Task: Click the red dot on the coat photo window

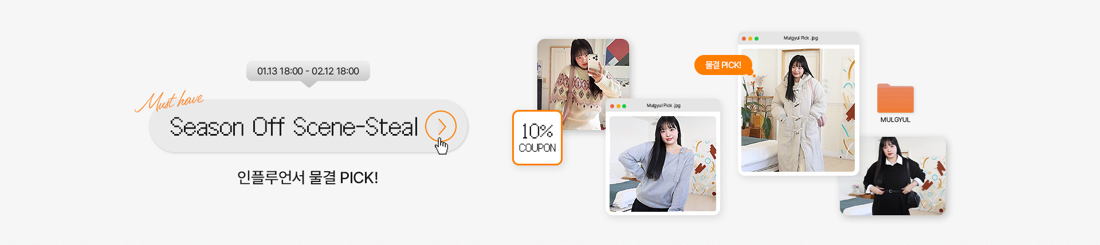Action: pyautogui.click(x=744, y=38)
